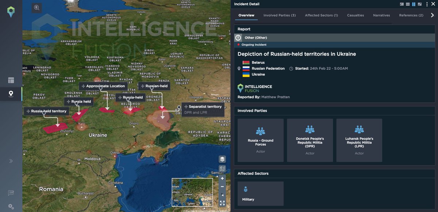
Task: Click the incident title Depiction of Russian-held territories
Action: click(297, 54)
